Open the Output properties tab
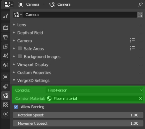This screenshot has width=145, height=129. point(6,37)
